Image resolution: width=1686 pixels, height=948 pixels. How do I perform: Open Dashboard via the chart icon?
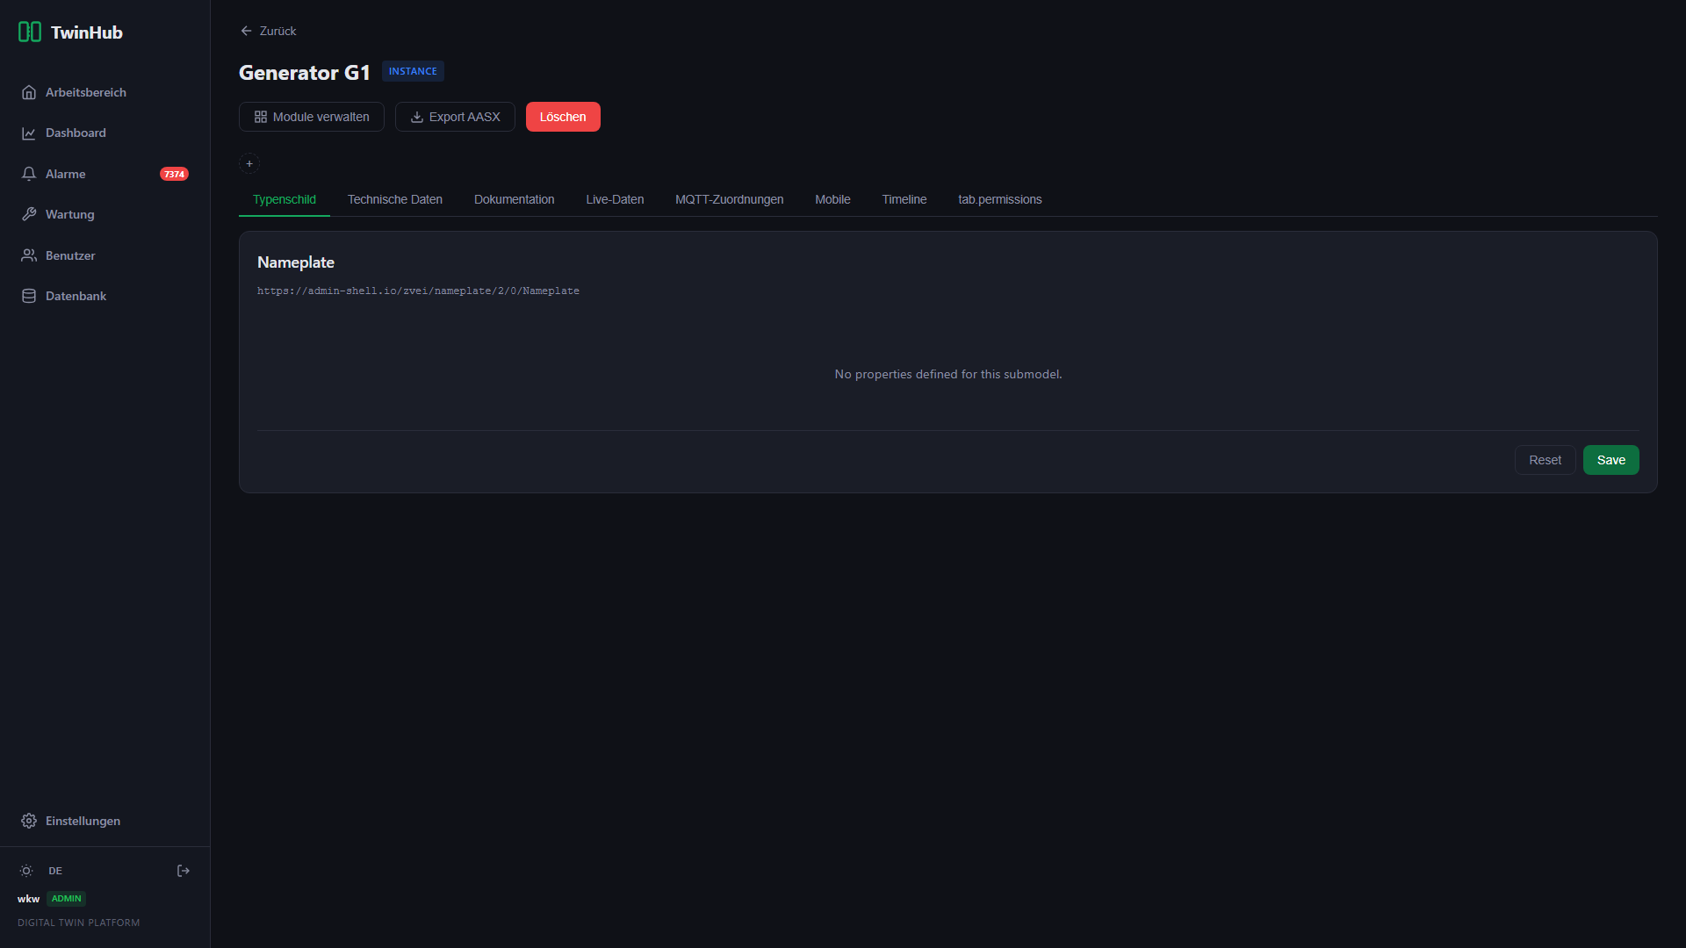coord(29,133)
